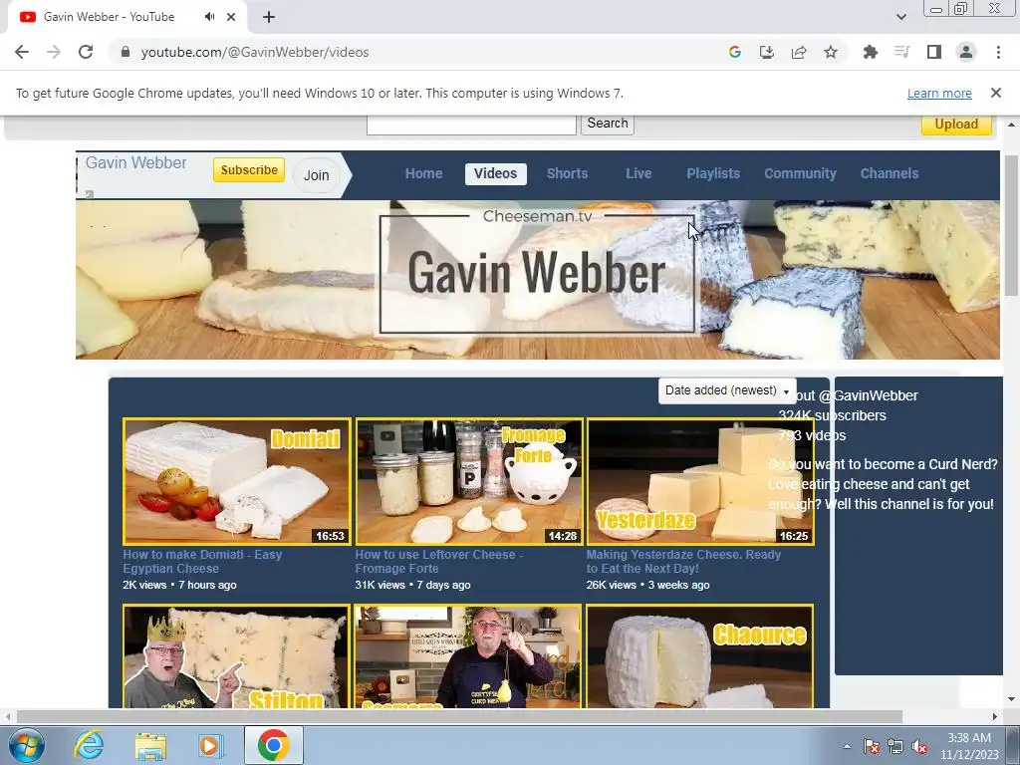Open Windows Media Player in taskbar
Image resolution: width=1020 pixels, height=765 pixels.
211,745
